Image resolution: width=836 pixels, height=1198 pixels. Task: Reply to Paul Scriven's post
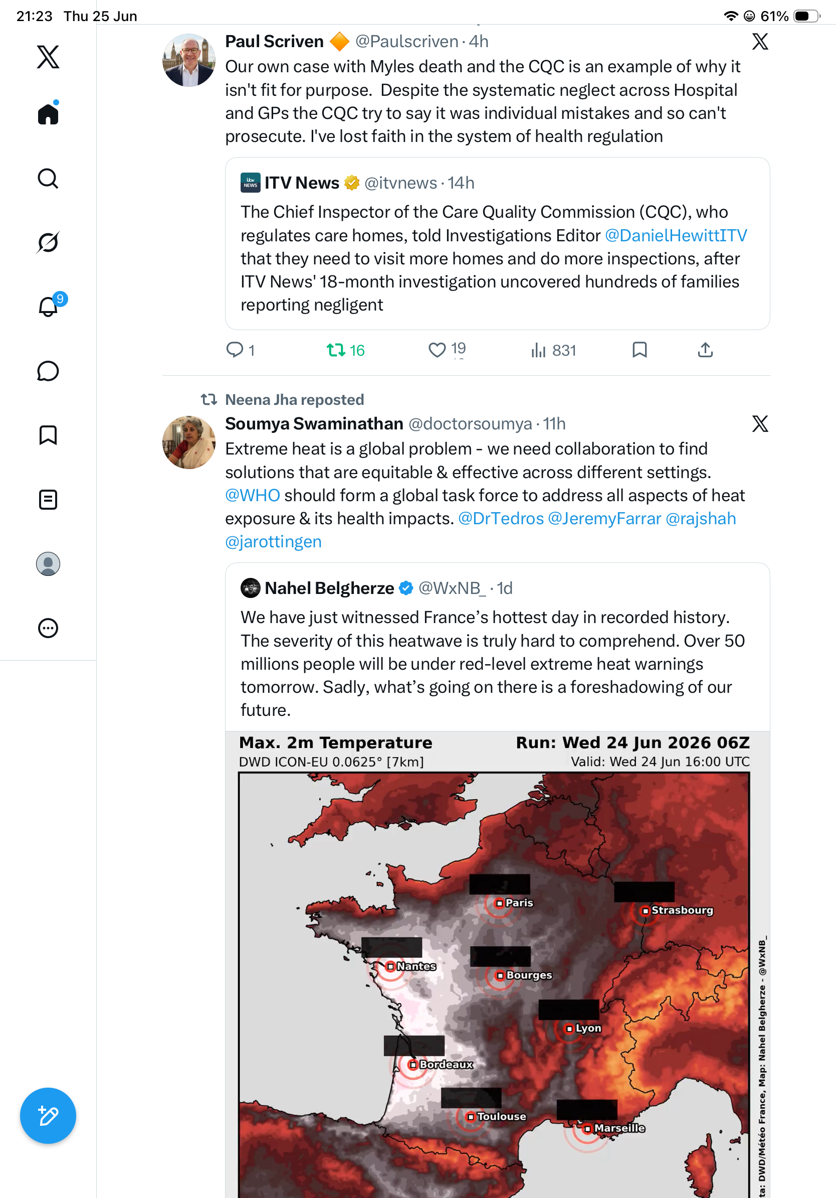point(240,350)
